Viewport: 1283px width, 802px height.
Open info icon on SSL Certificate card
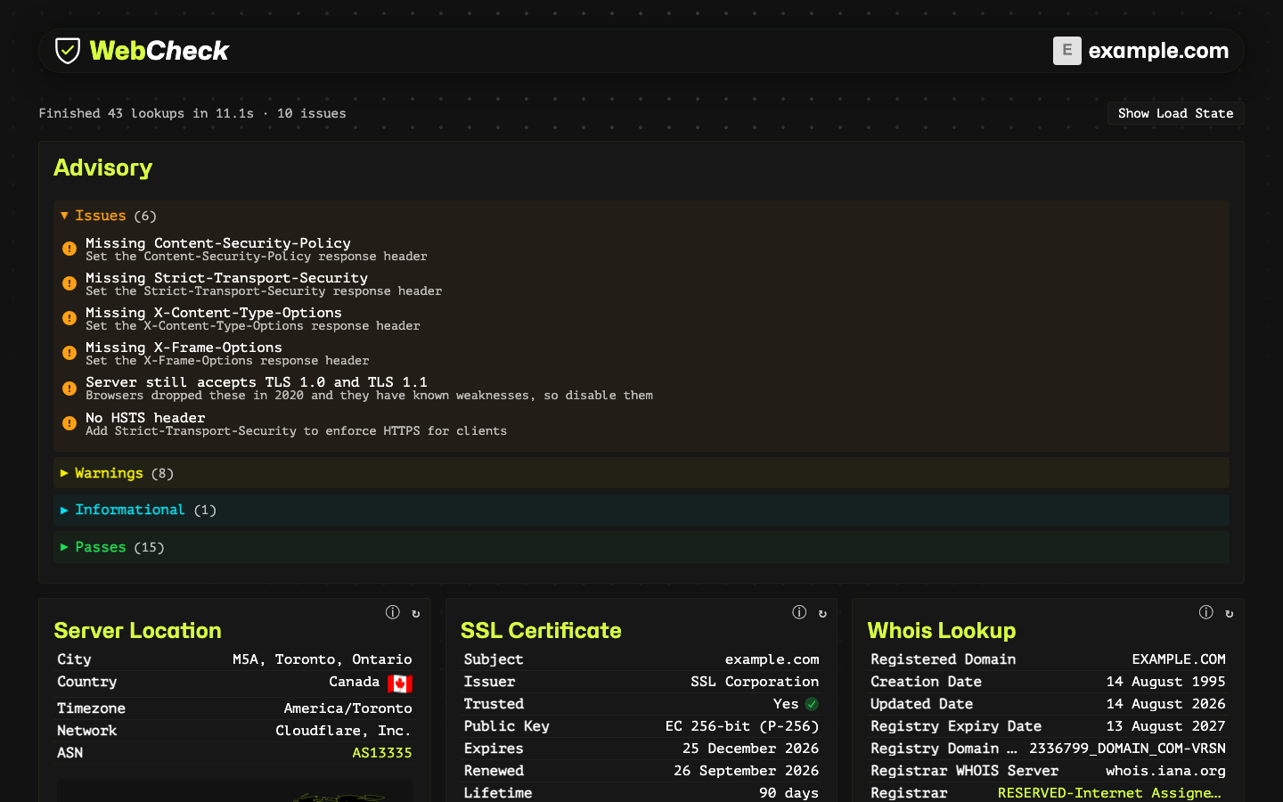[x=799, y=612]
